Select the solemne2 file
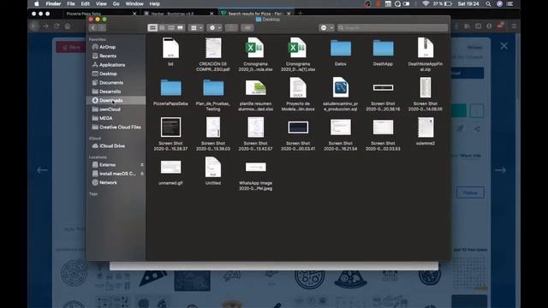The width and height of the screenshot is (548, 308). (426, 127)
